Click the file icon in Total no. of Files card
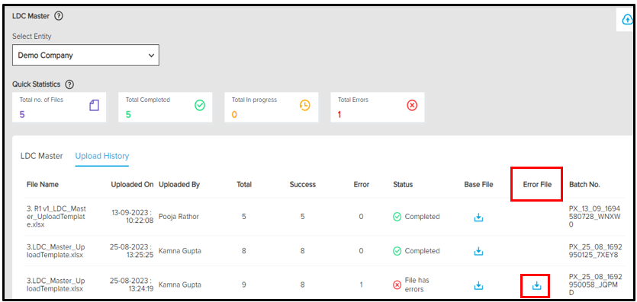This screenshot has height=302, width=637. 95,106
